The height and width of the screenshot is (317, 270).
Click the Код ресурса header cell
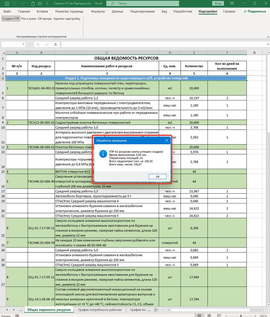pos(41,66)
